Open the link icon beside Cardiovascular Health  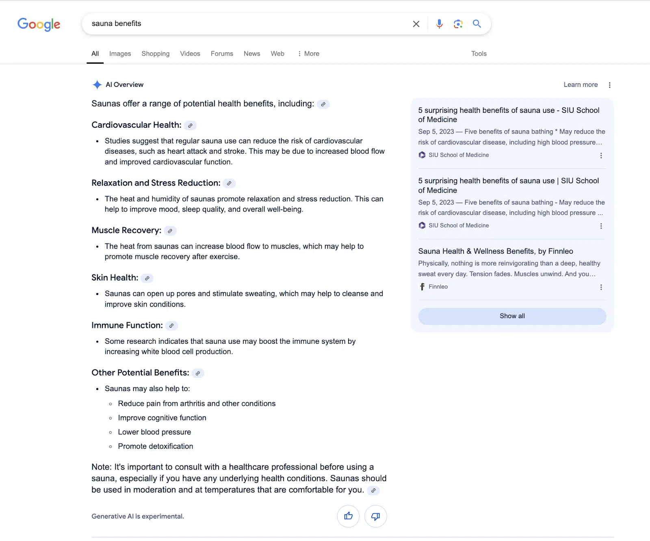coord(190,125)
